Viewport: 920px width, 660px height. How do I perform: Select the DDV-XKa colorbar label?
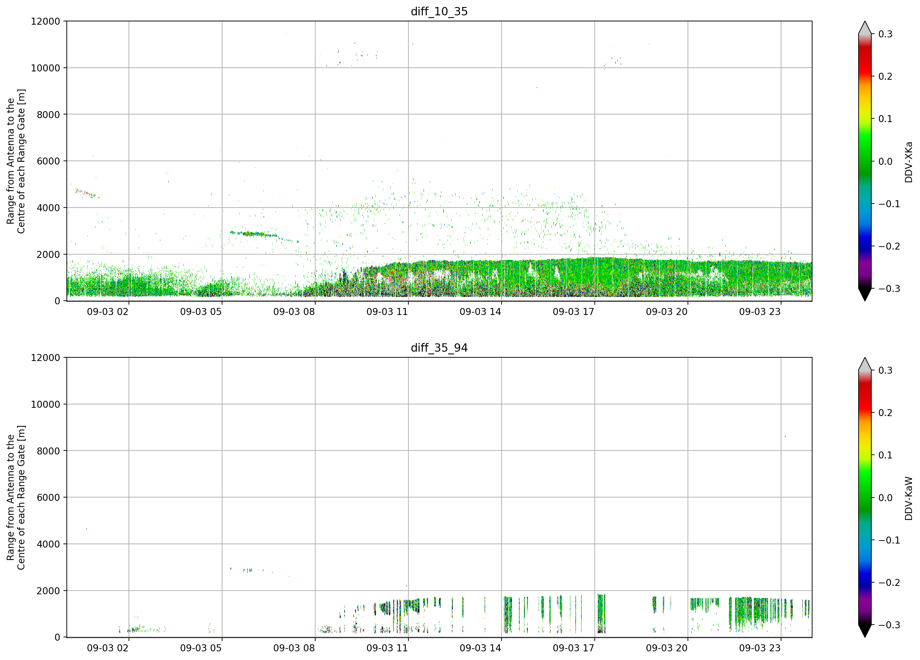[908, 162]
